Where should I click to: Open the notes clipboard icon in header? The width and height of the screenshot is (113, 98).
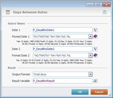pyautogui.click(x=105, y=12)
